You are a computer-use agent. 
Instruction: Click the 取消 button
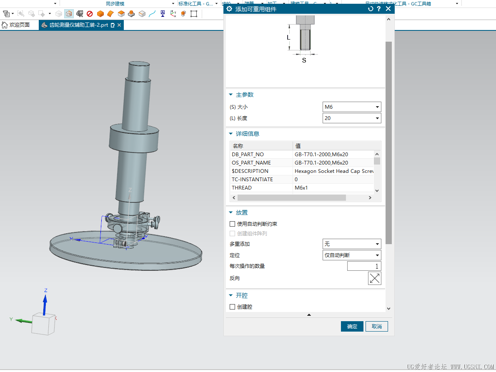[377, 327]
